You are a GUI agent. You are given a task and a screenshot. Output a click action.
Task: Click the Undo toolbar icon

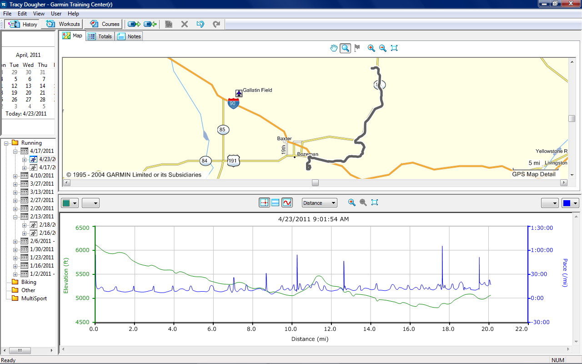click(x=201, y=24)
